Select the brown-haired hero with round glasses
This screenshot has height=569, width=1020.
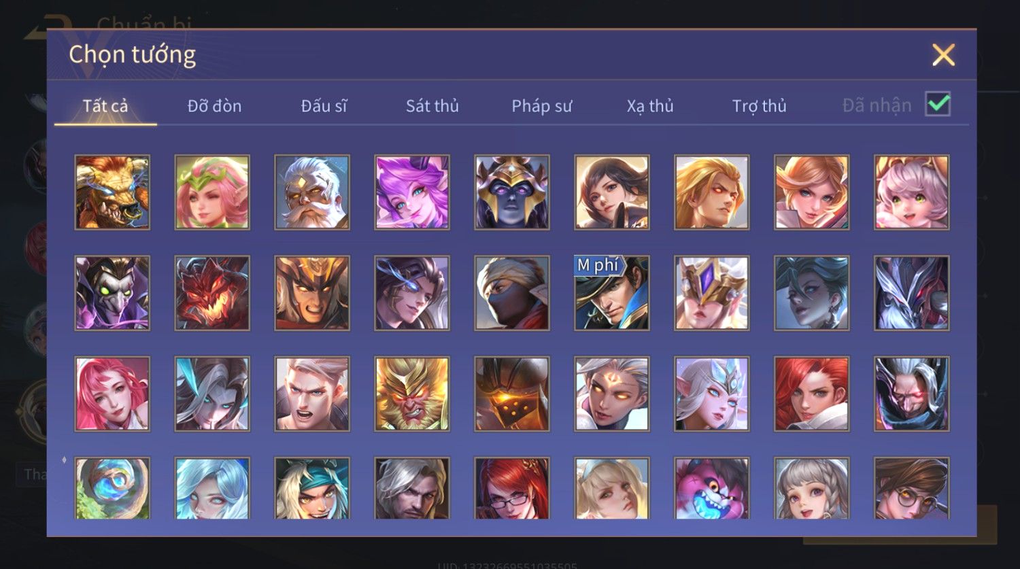pos(912,487)
